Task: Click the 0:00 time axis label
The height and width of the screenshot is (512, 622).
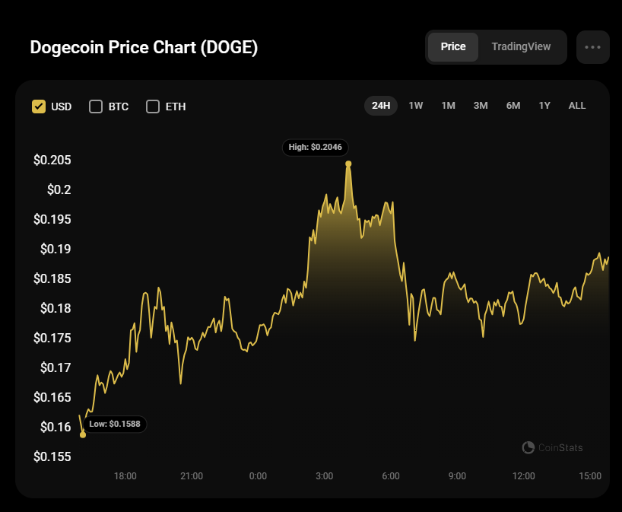Action: pos(258,476)
